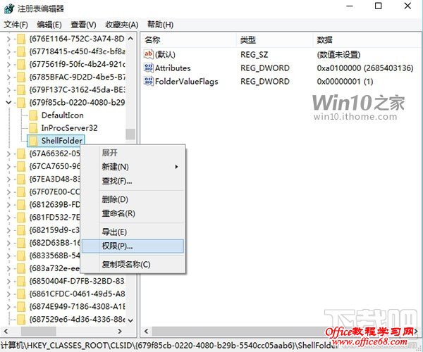This screenshot has height=352, width=423.
Task: Select 查找(F)... in the context menu
Action: tap(133, 181)
